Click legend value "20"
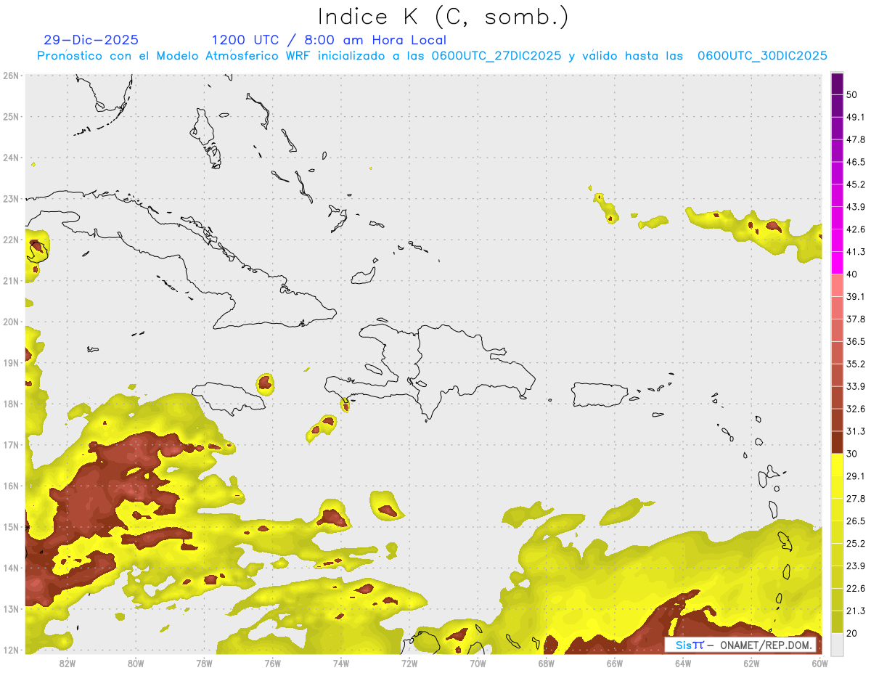The image size is (871, 673). click(x=853, y=634)
